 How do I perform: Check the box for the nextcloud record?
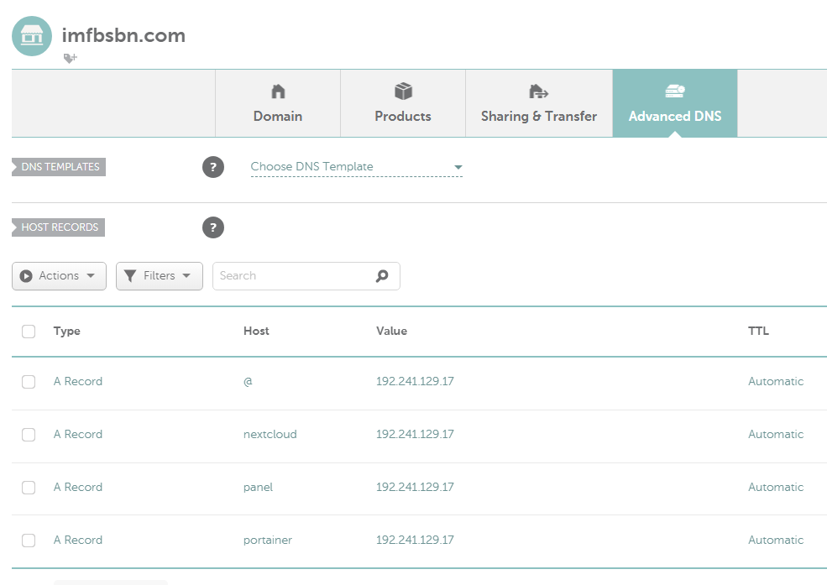pos(29,435)
